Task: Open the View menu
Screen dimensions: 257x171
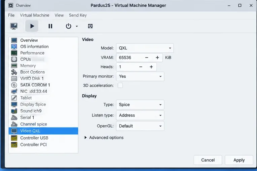Action: point(59,15)
